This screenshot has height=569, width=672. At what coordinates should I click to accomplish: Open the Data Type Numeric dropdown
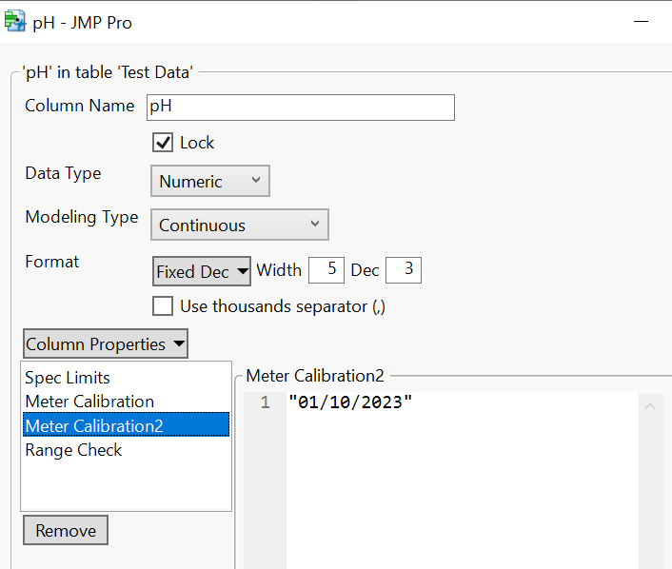coord(210,181)
